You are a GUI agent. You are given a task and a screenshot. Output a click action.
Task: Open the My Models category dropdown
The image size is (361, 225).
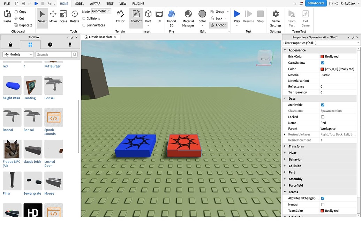tap(18, 54)
